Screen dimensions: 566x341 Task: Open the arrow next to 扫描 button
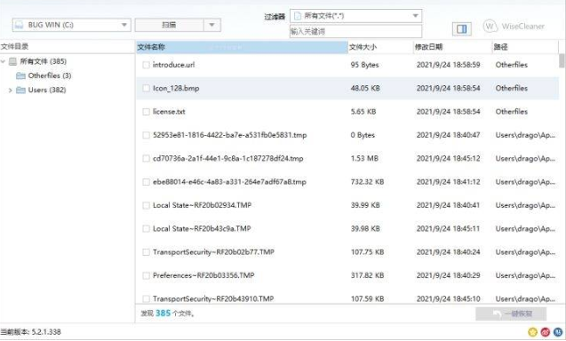coord(212,25)
